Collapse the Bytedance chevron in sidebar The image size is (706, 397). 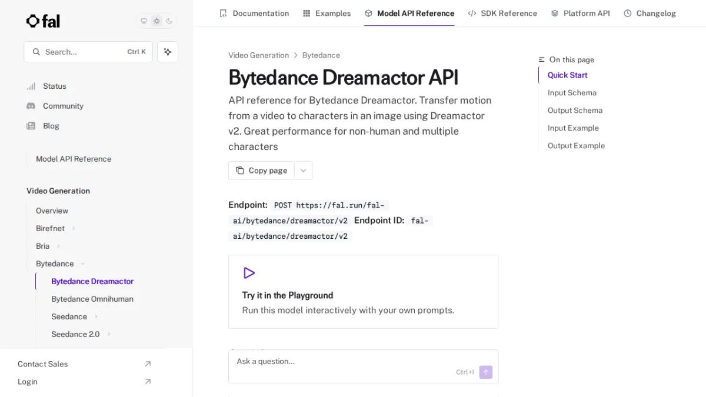point(83,263)
